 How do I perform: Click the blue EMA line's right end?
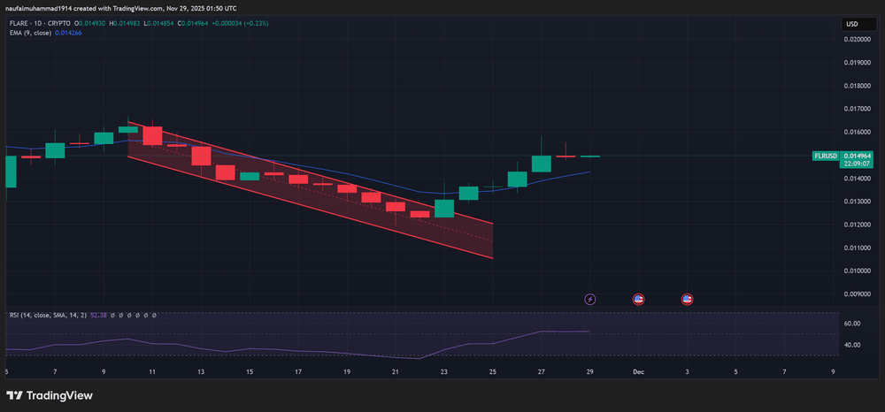(589, 172)
